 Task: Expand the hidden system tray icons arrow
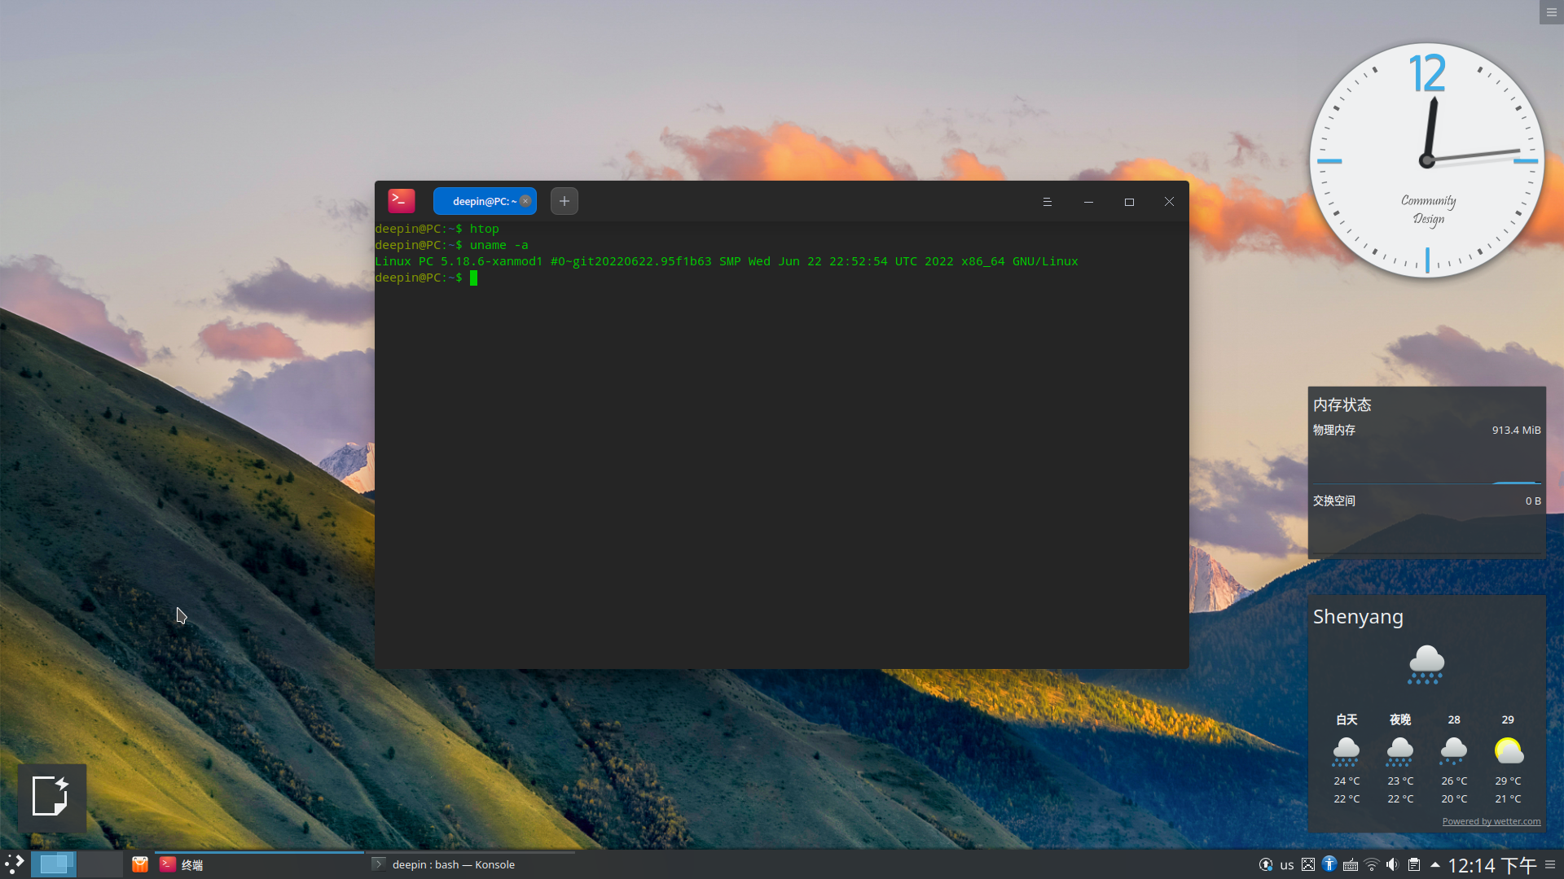1435,864
